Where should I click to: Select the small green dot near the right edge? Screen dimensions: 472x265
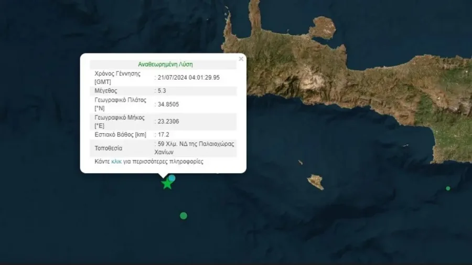pyautogui.click(x=448, y=188)
